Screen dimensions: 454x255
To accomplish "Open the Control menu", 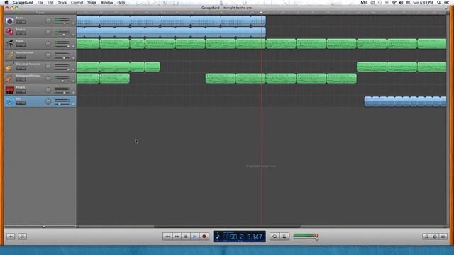I will point(77,3).
